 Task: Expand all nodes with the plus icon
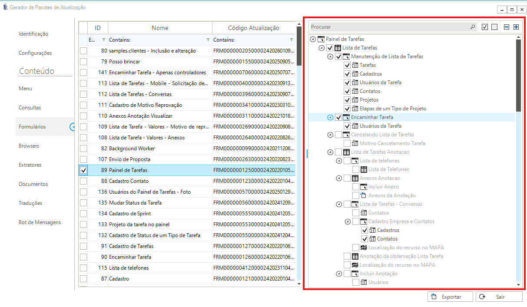click(x=516, y=27)
